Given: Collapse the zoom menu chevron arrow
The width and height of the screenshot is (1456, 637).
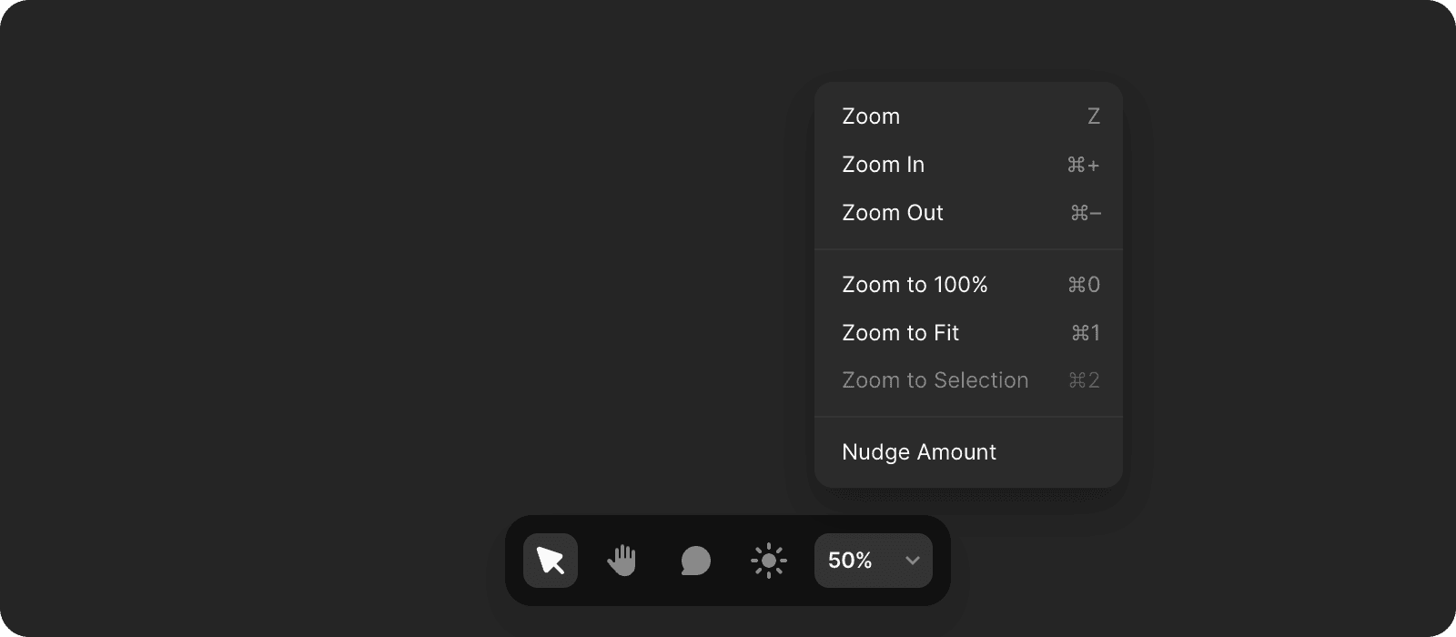Looking at the screenshot, I should pyautogui.click(x=913, y=561).
